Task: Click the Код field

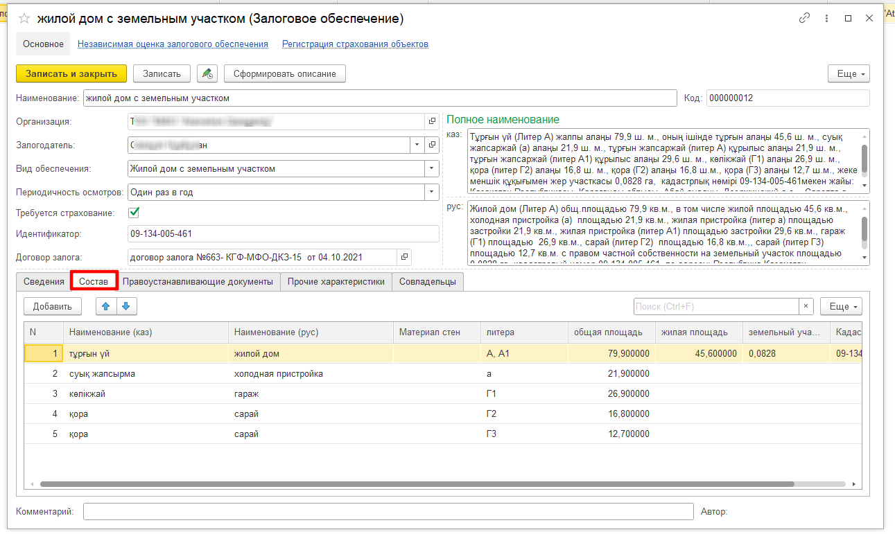Action: pyautogui.click(x=788, y=98)
